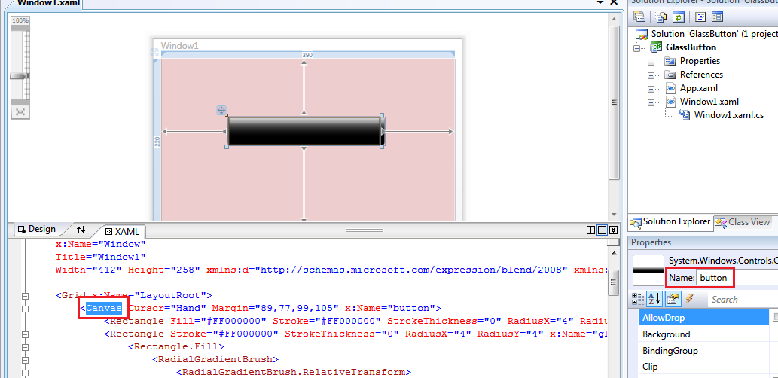778x378 pixels.
Task: Click the Categorized view icon in Properties
Action: 637,299
